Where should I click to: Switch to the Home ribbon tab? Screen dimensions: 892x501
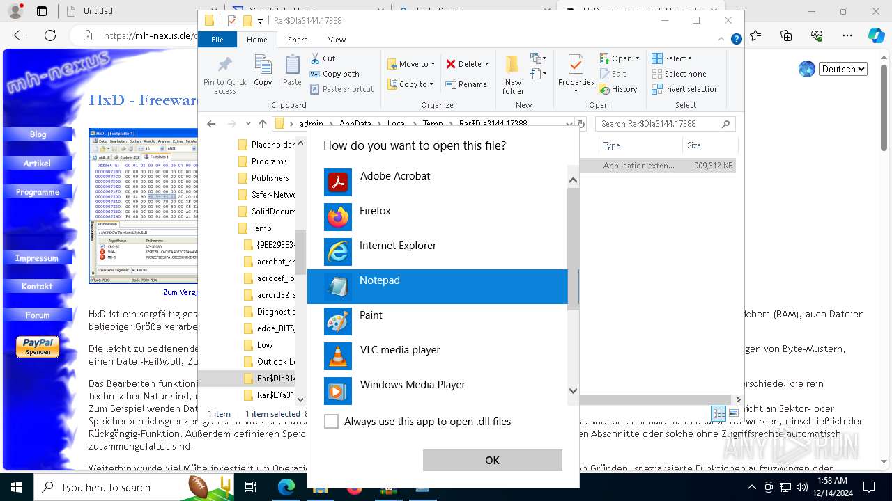(x=256, y=40)
